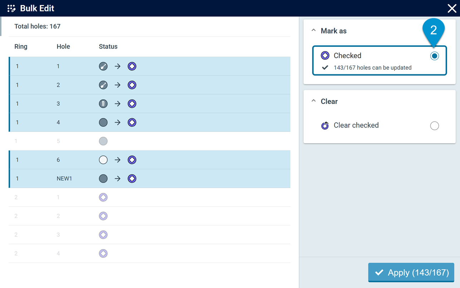Viewport: 460px width, 288px height.
Task: Click current status icon of ring 1 hole 2
Action: [x=103, y=85]
